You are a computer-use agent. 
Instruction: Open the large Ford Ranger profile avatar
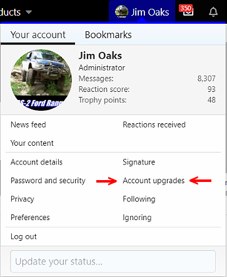click(41, 80)
